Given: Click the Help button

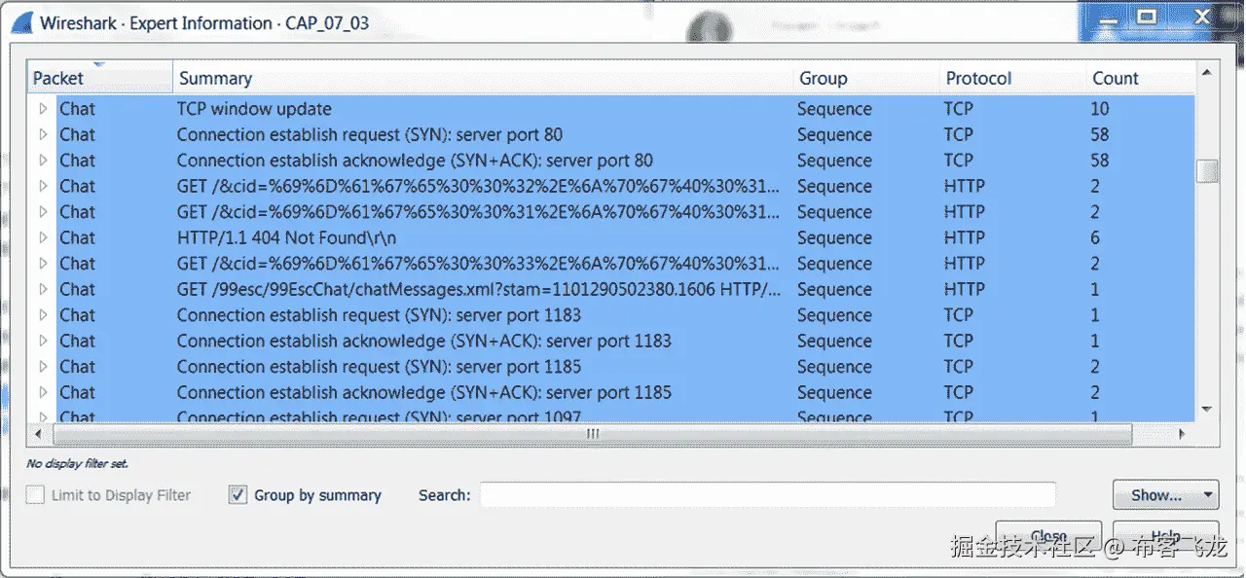Looking at the screenshot, I should 1165,536.
